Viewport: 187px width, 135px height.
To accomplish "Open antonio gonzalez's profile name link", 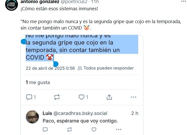I will coord(40,2).
